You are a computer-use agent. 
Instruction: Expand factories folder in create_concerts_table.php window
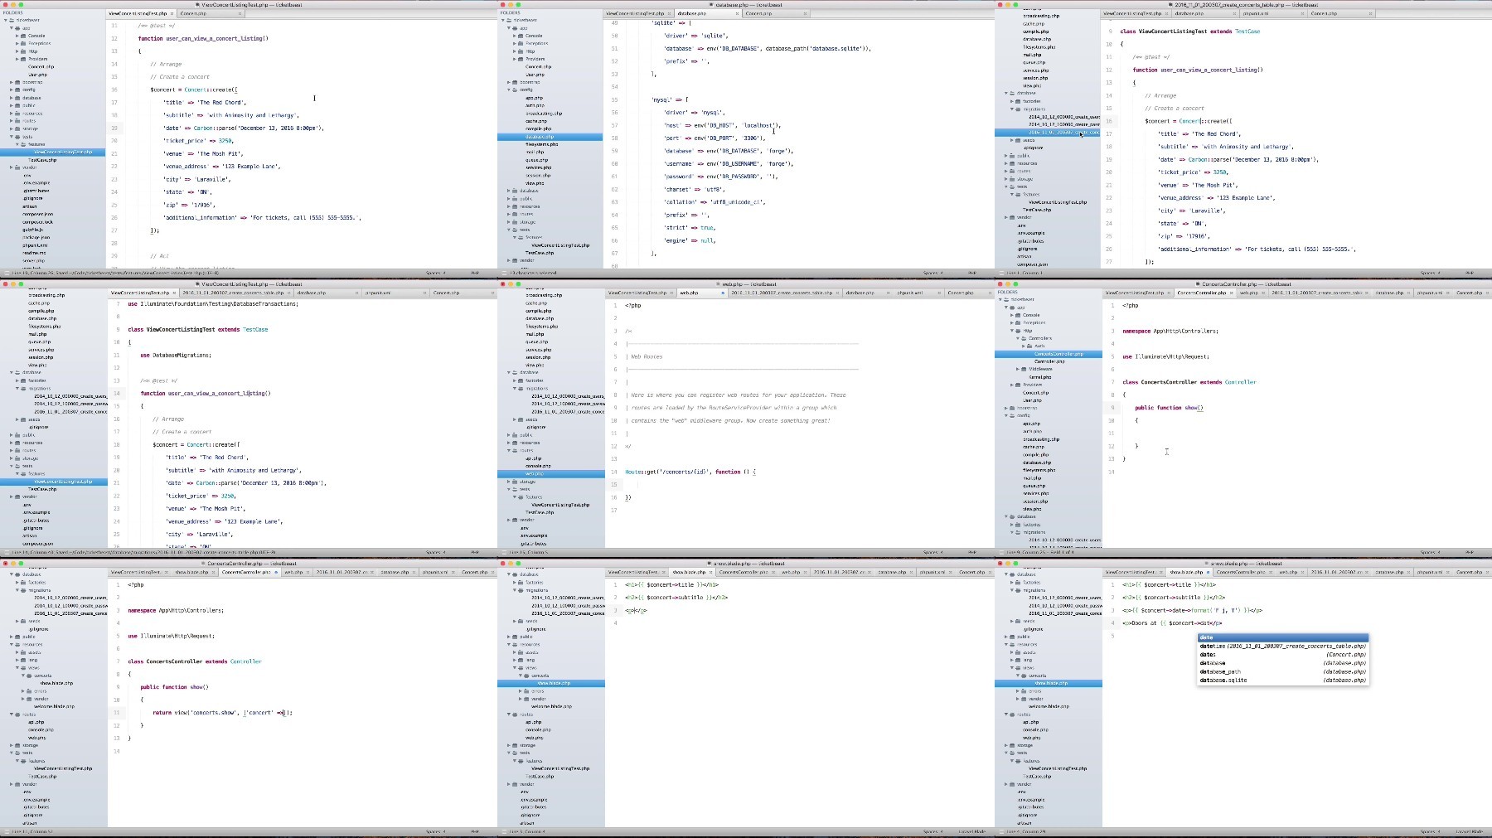point(1011,101)
